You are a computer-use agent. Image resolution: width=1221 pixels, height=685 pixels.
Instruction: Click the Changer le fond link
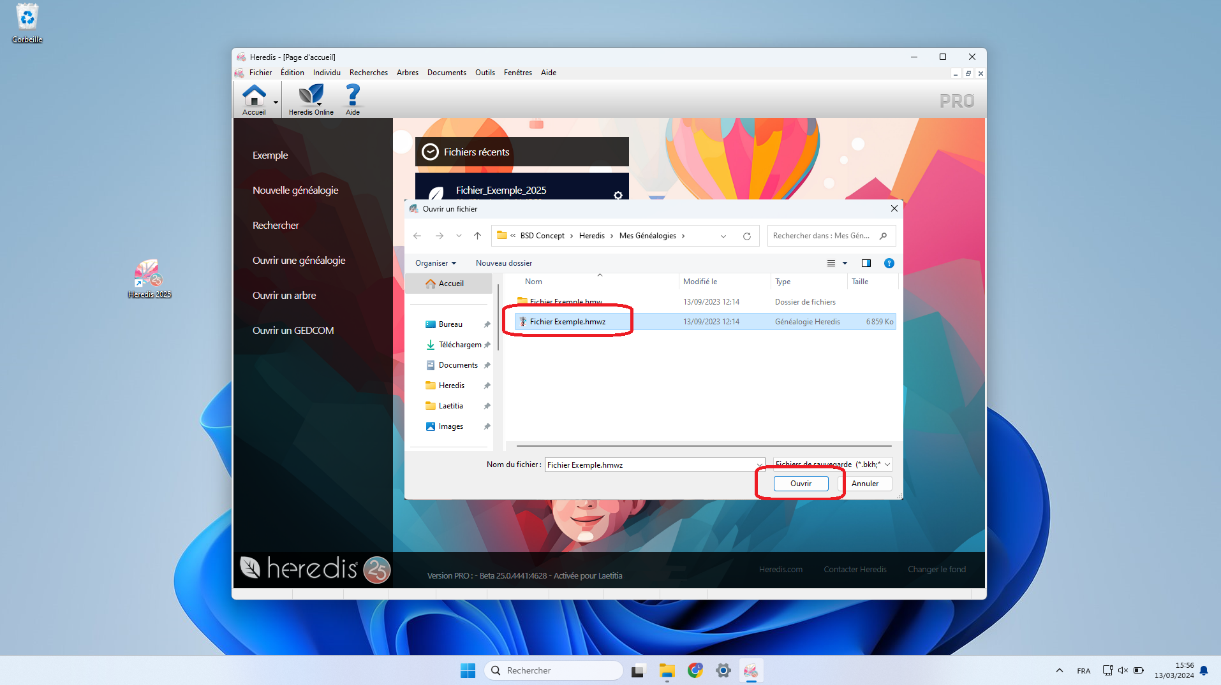[936, 570]
